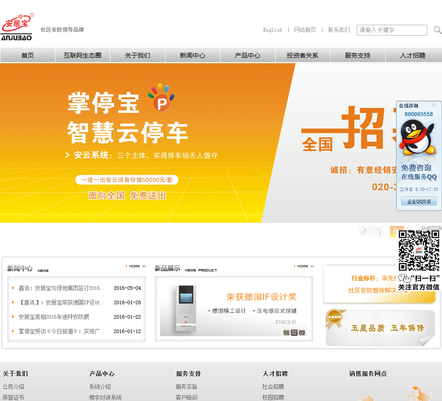Click the date 2016-05-04
This screenshot has height=401, width=442.
[x=127, y=288]
